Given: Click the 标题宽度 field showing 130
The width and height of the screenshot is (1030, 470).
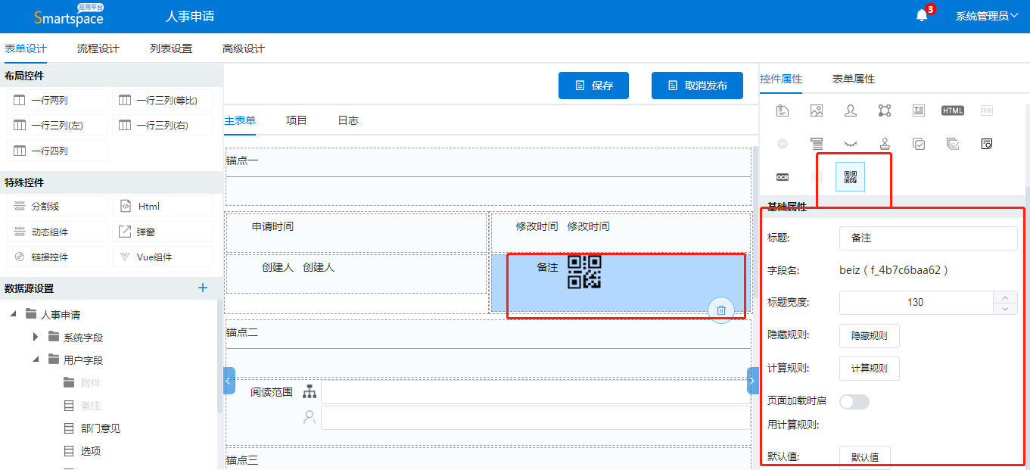Looking at the screenshot, I should (916, 303).
